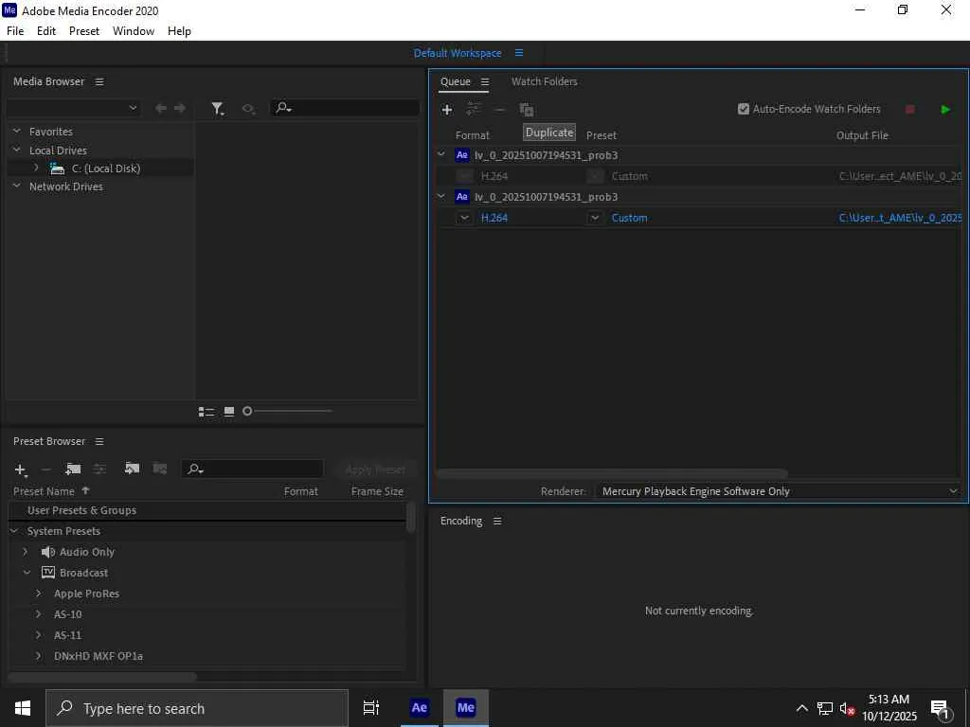Collapse the Local Drives tree node

coord(17,150)
